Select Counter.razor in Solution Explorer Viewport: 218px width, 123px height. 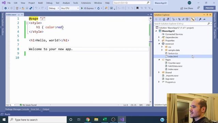[x=174, y=63]
